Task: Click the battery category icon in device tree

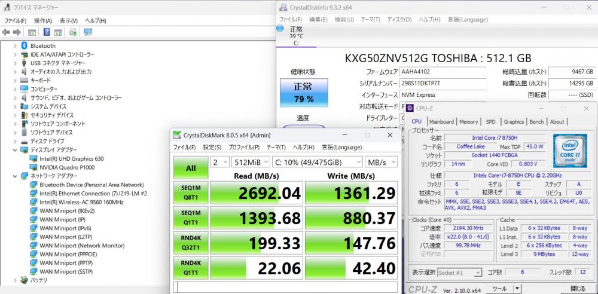Action: (x=24, y=280)
